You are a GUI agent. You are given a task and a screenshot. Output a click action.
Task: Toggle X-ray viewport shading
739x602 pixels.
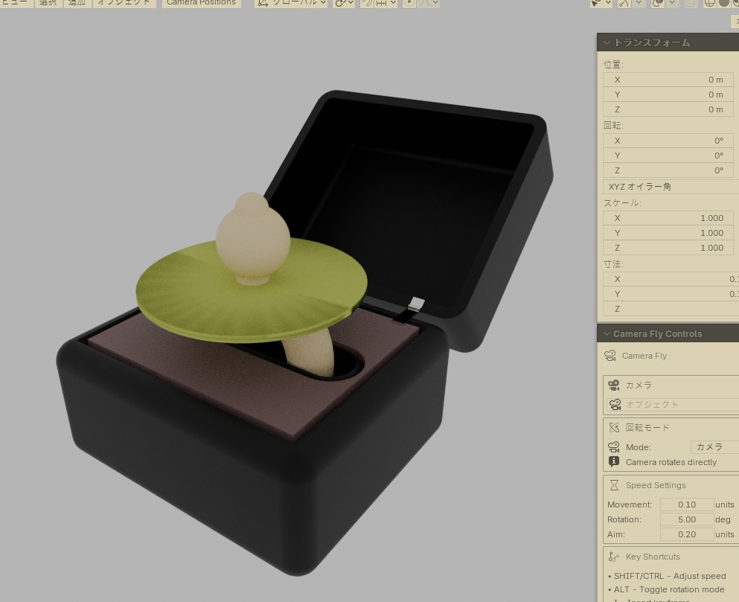click(x=691, y=4)
